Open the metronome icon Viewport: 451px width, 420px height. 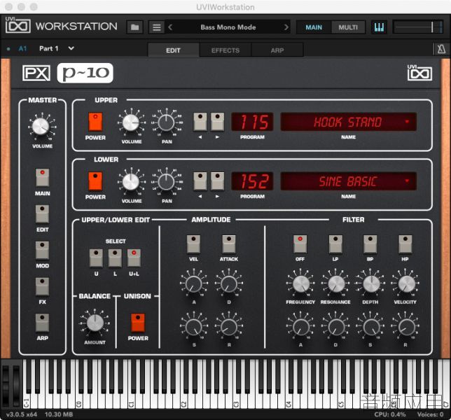pyautogui.click(x=441, y=49)
